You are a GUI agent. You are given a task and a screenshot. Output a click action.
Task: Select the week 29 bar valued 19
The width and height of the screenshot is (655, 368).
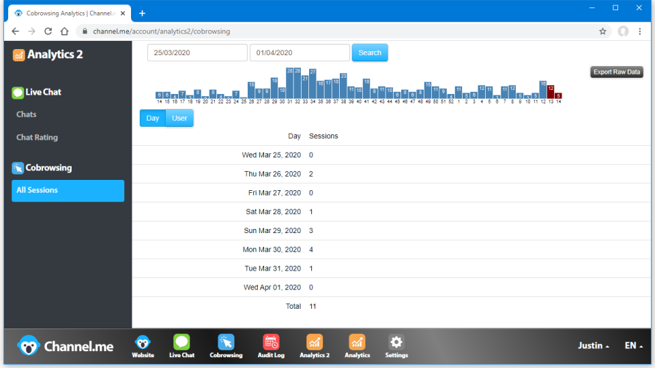point(274,88)
